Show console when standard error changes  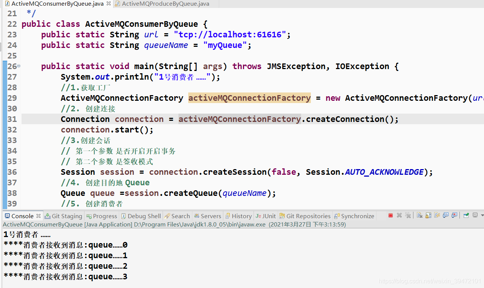tap(454, 216)
